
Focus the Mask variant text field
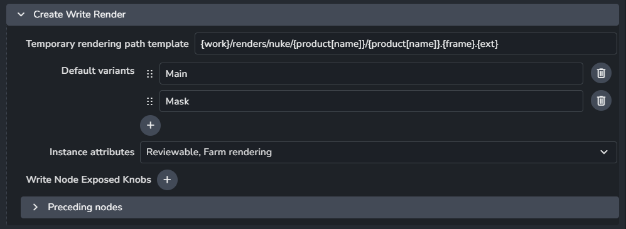(x=371, y=101)
